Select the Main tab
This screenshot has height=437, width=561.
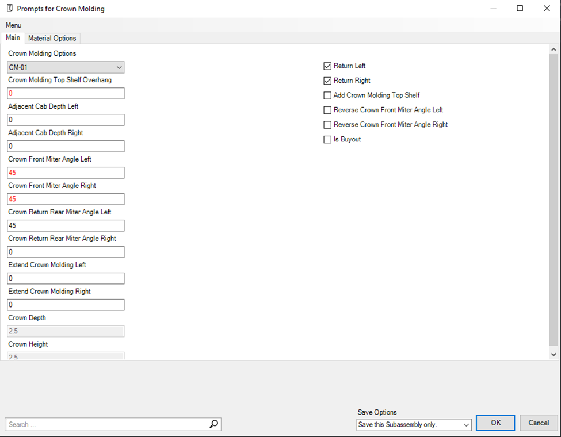(x=13, y=38)
